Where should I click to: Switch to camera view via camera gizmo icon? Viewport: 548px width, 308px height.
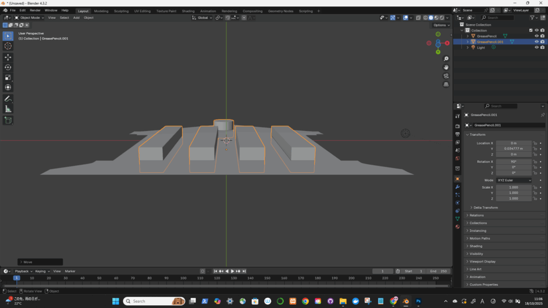coord(446,76)
